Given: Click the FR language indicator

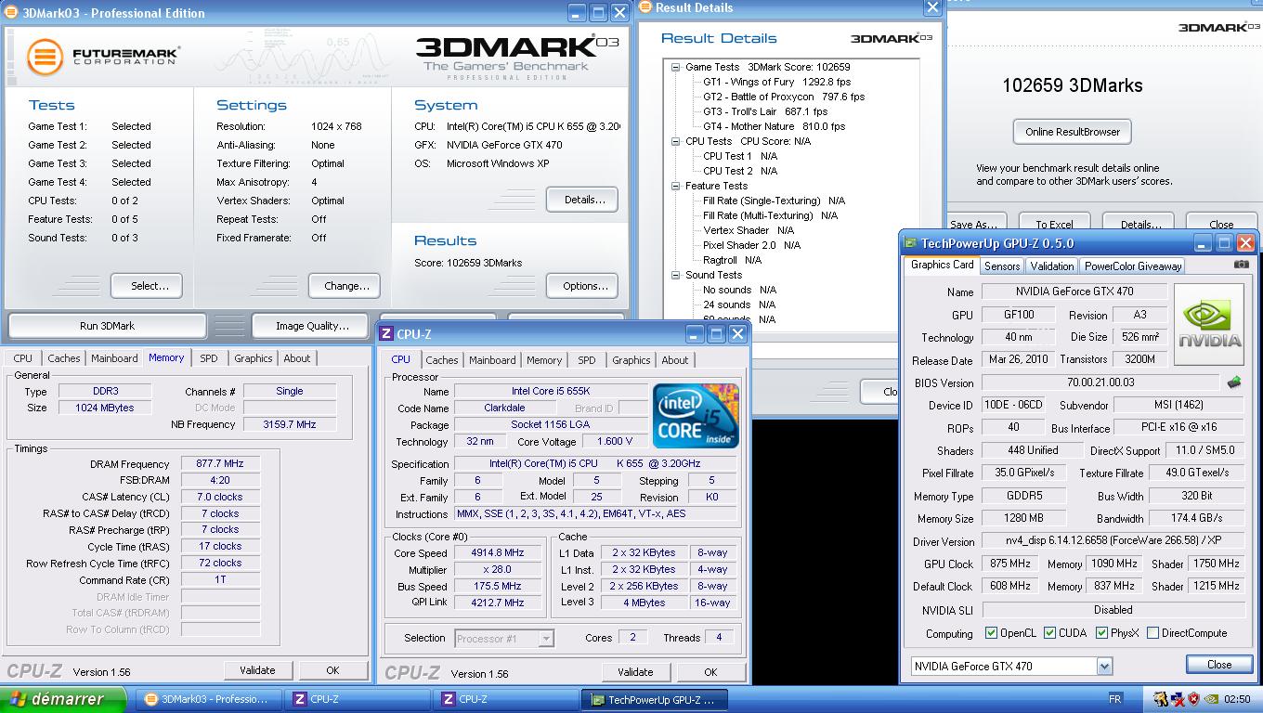Looking at the screenshot, I should tap(1114, 699).
